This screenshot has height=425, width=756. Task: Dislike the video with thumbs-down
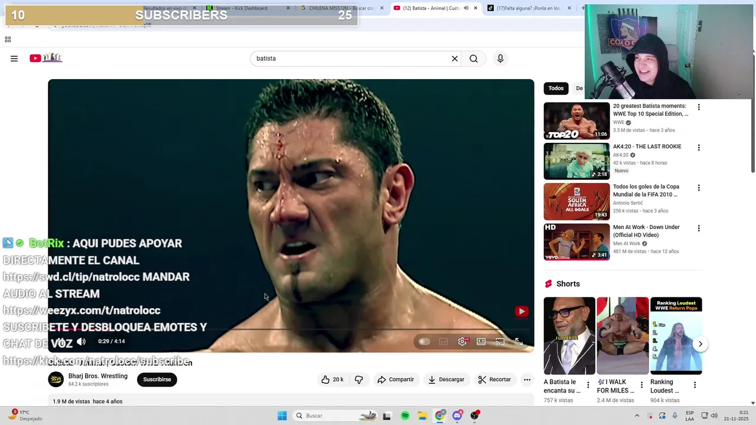pos(359,380)
